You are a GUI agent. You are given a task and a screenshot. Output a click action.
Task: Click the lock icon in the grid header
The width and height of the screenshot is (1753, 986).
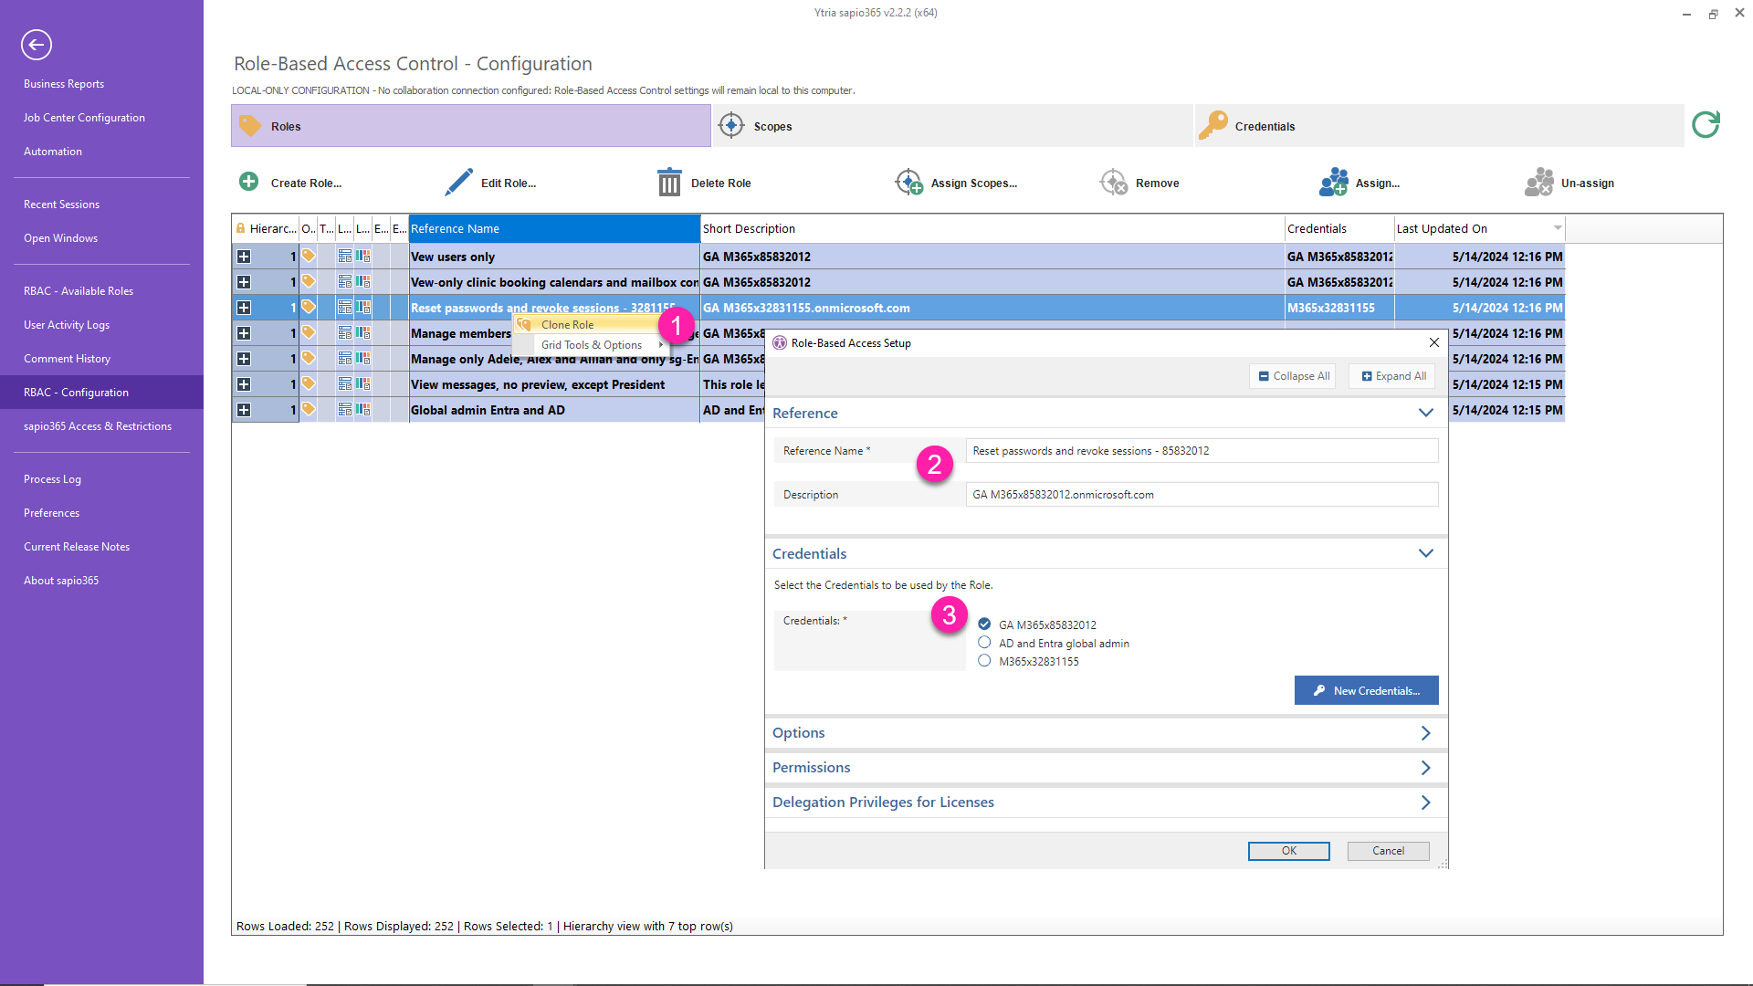241,228
